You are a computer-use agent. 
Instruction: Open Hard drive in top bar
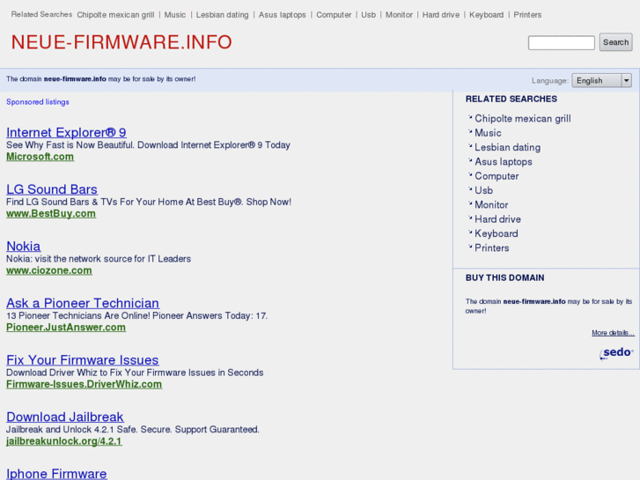(440, 15)
